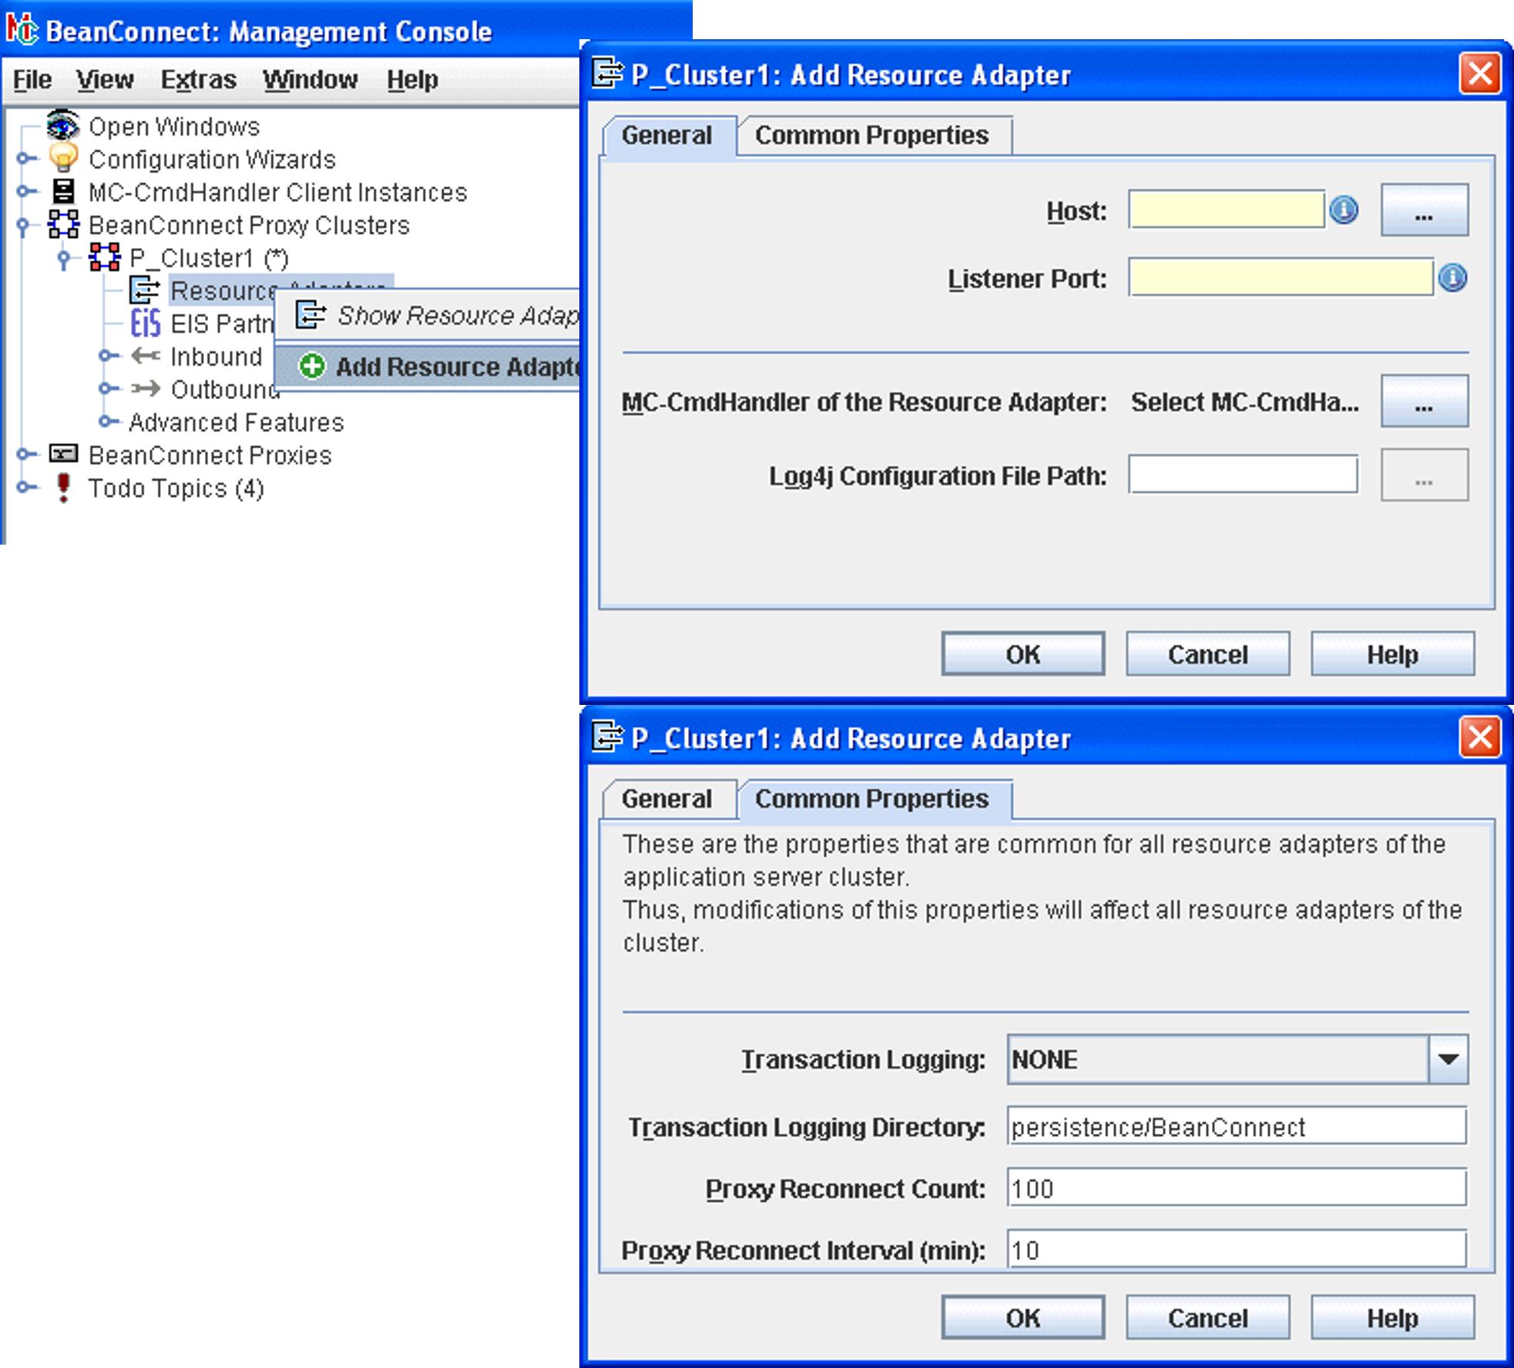Image resolution: width=1514 pixels, height=1368 pixels.
Task: Click OK in the upper dialog
Action: (1022, 654)
